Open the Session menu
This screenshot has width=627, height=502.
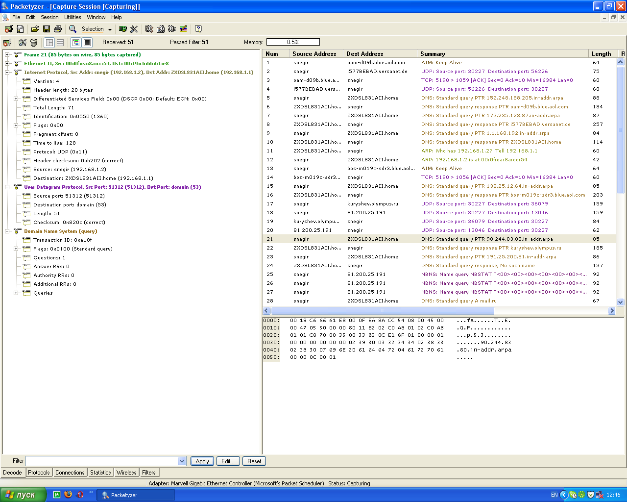tap(49, 17)
